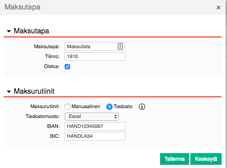The image size is (227, 168).
Task: Open the Maksurutiinit info icon
Action: click(142, 107)
